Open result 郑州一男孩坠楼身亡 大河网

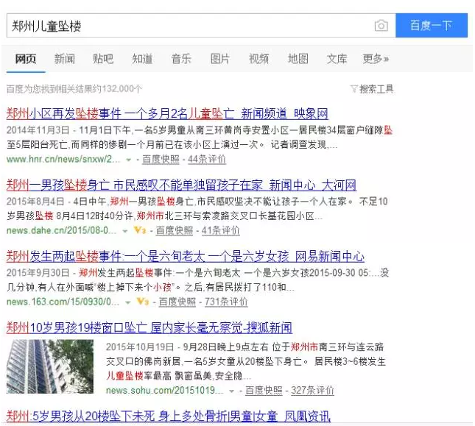(181, 185)
